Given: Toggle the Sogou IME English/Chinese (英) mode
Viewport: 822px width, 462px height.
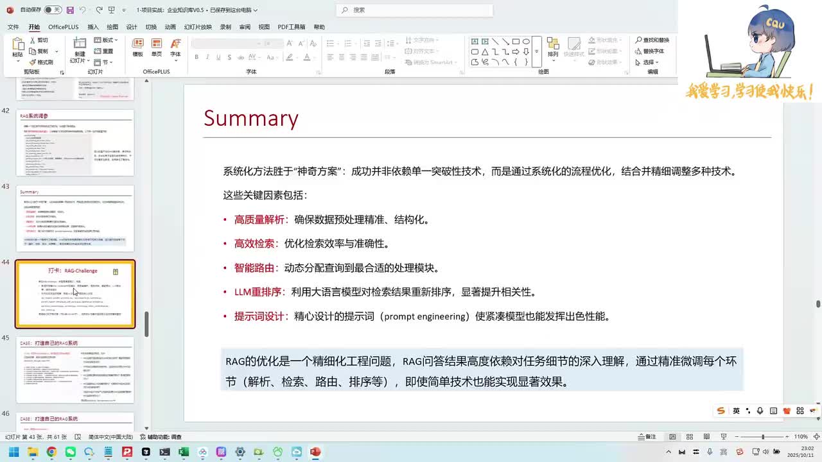Looking at the screenshot, I should [736, 411].
